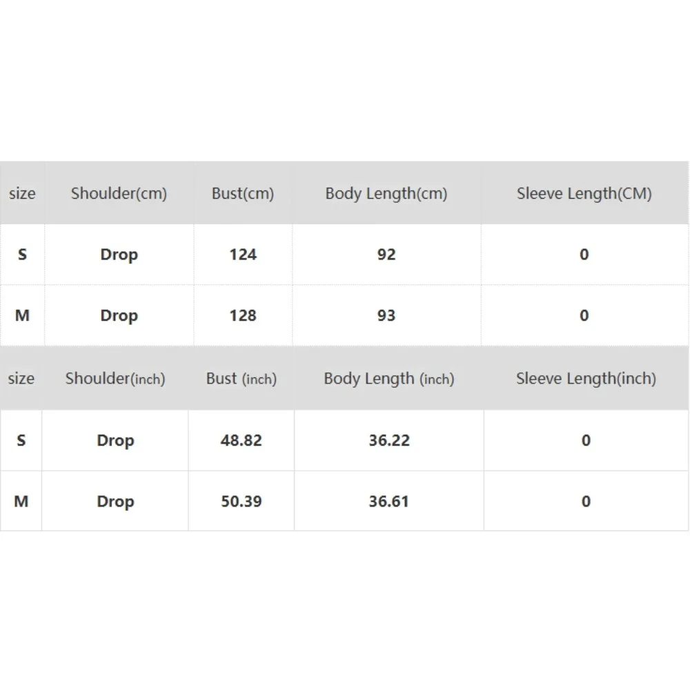Click the Bust(cm) column header
This screenshot has height=690, width=690.
(x=243, y=194)
